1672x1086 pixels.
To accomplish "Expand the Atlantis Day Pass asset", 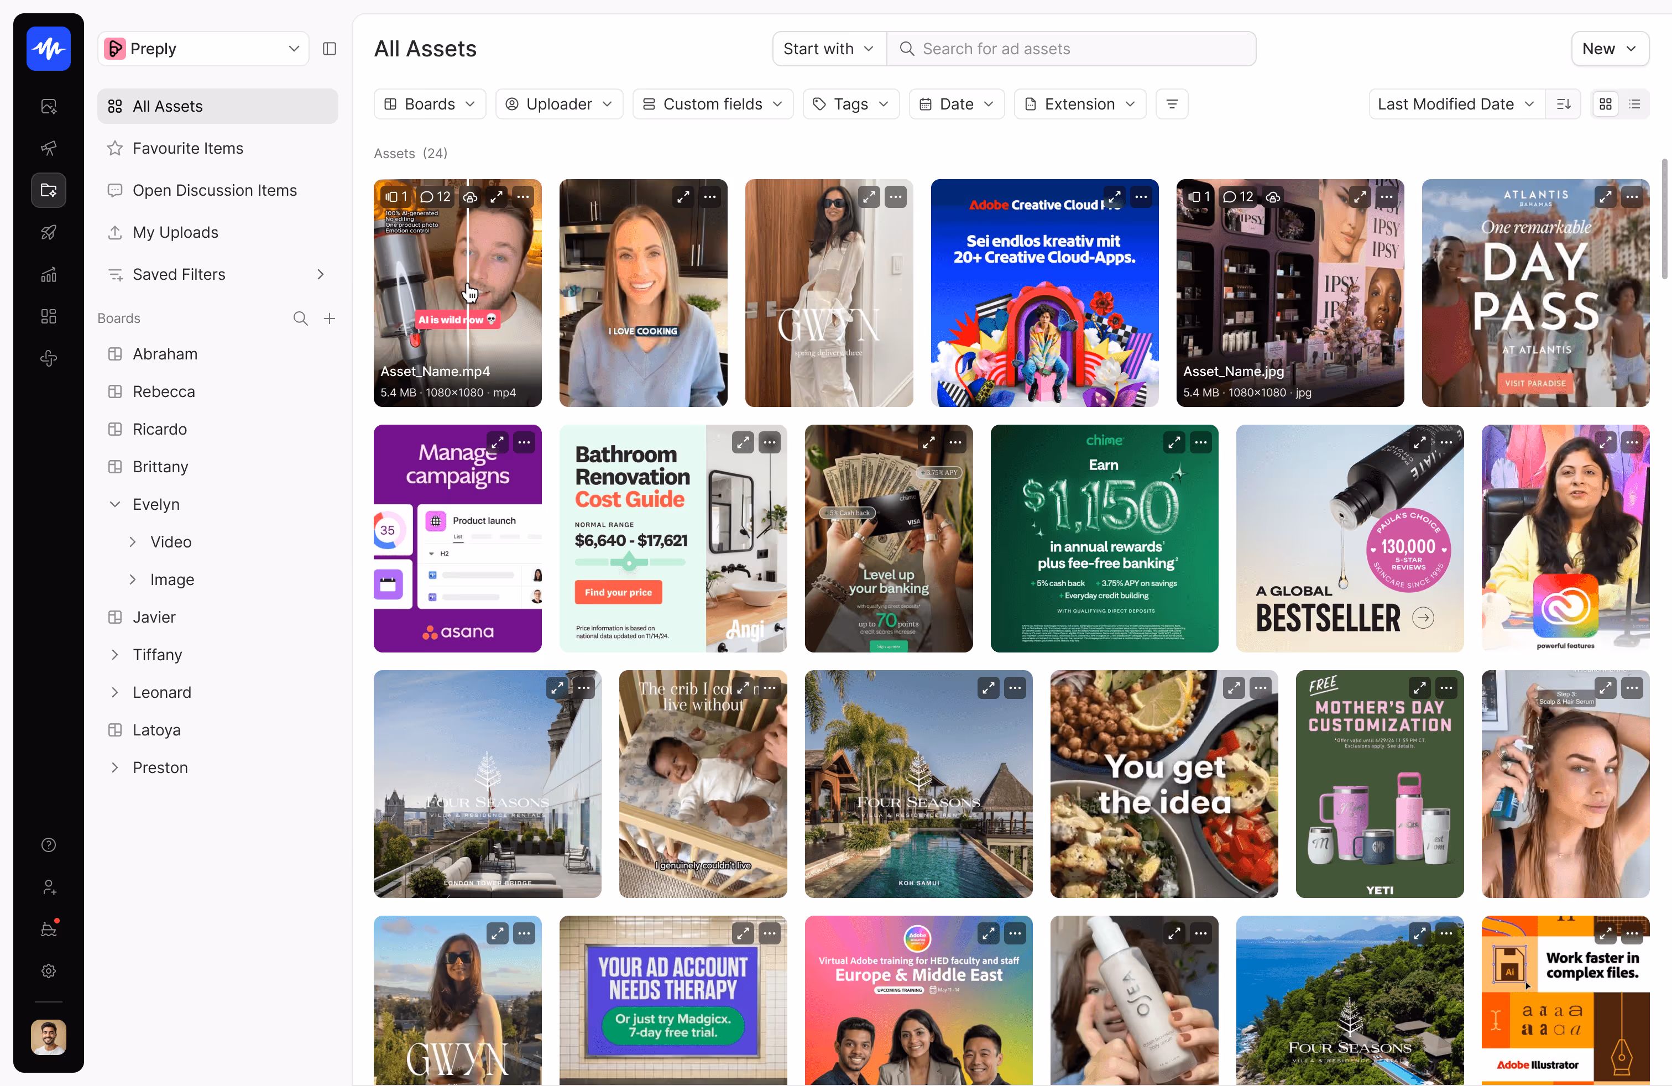I will [x=1605, y=197].
